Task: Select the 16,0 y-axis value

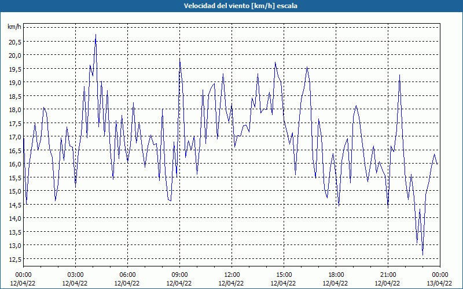Action: pos(15,164)
